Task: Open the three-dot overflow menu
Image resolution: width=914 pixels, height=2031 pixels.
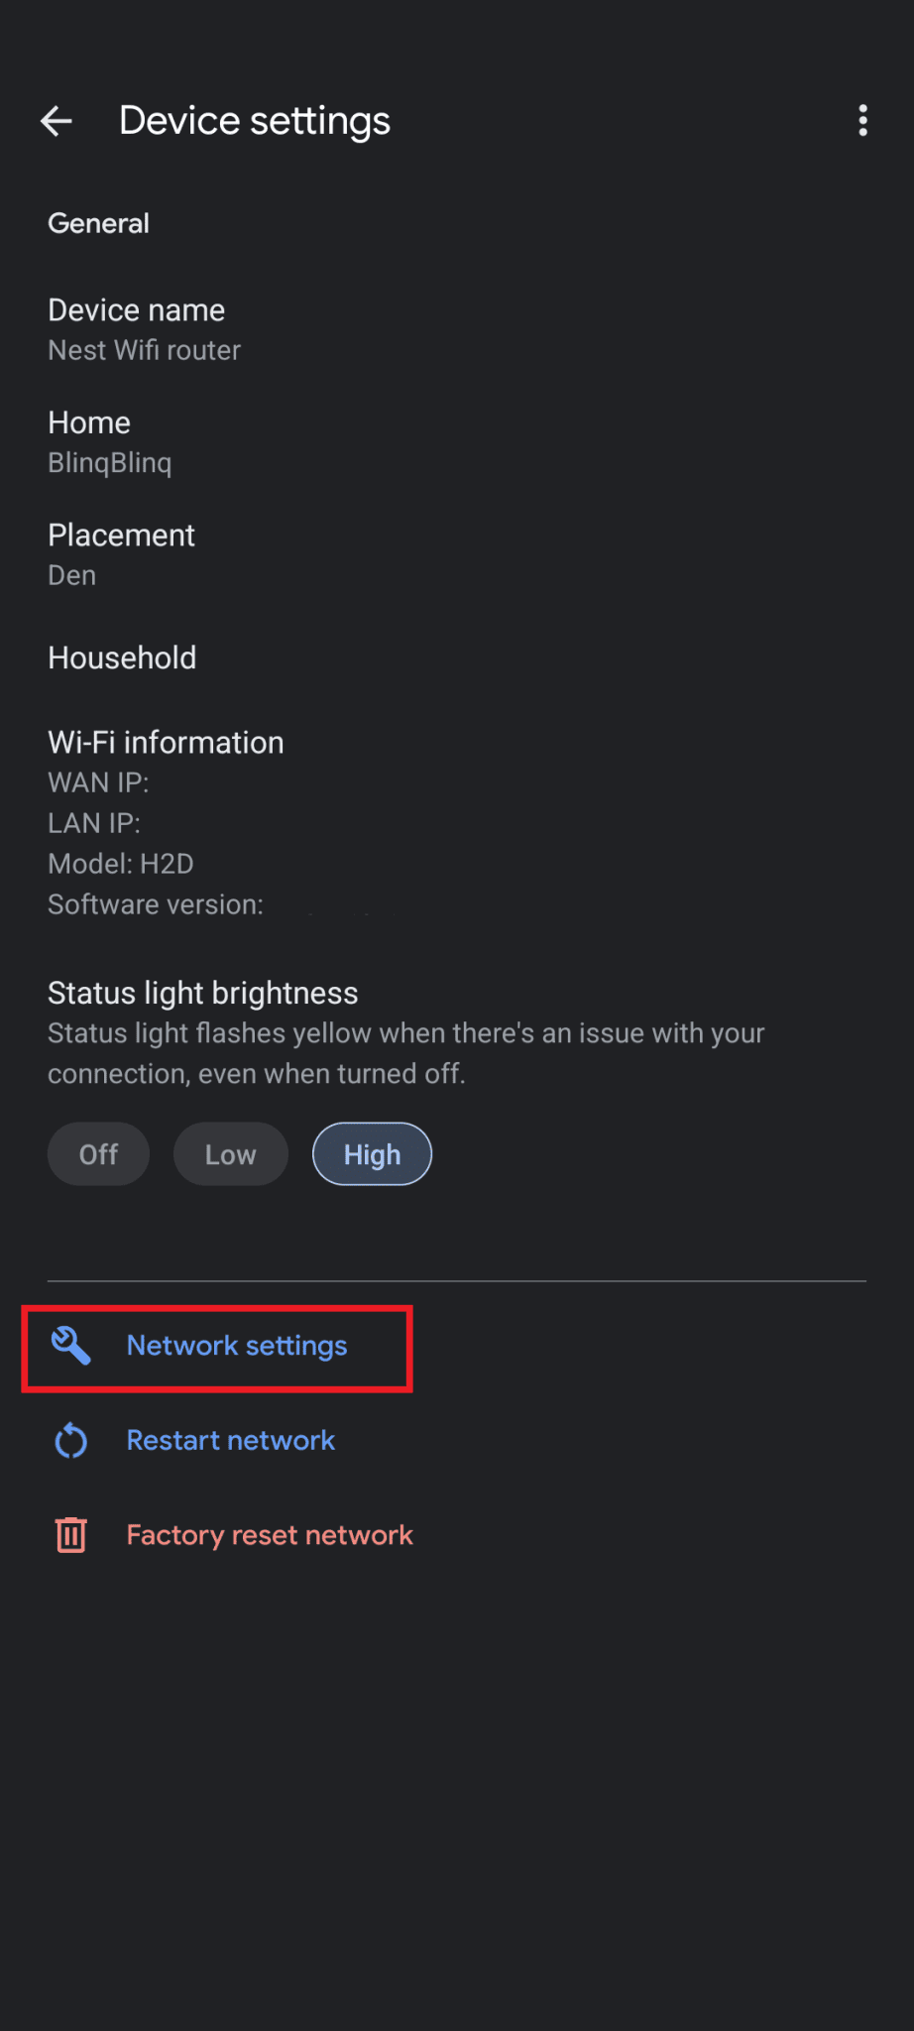Action: 861,120
